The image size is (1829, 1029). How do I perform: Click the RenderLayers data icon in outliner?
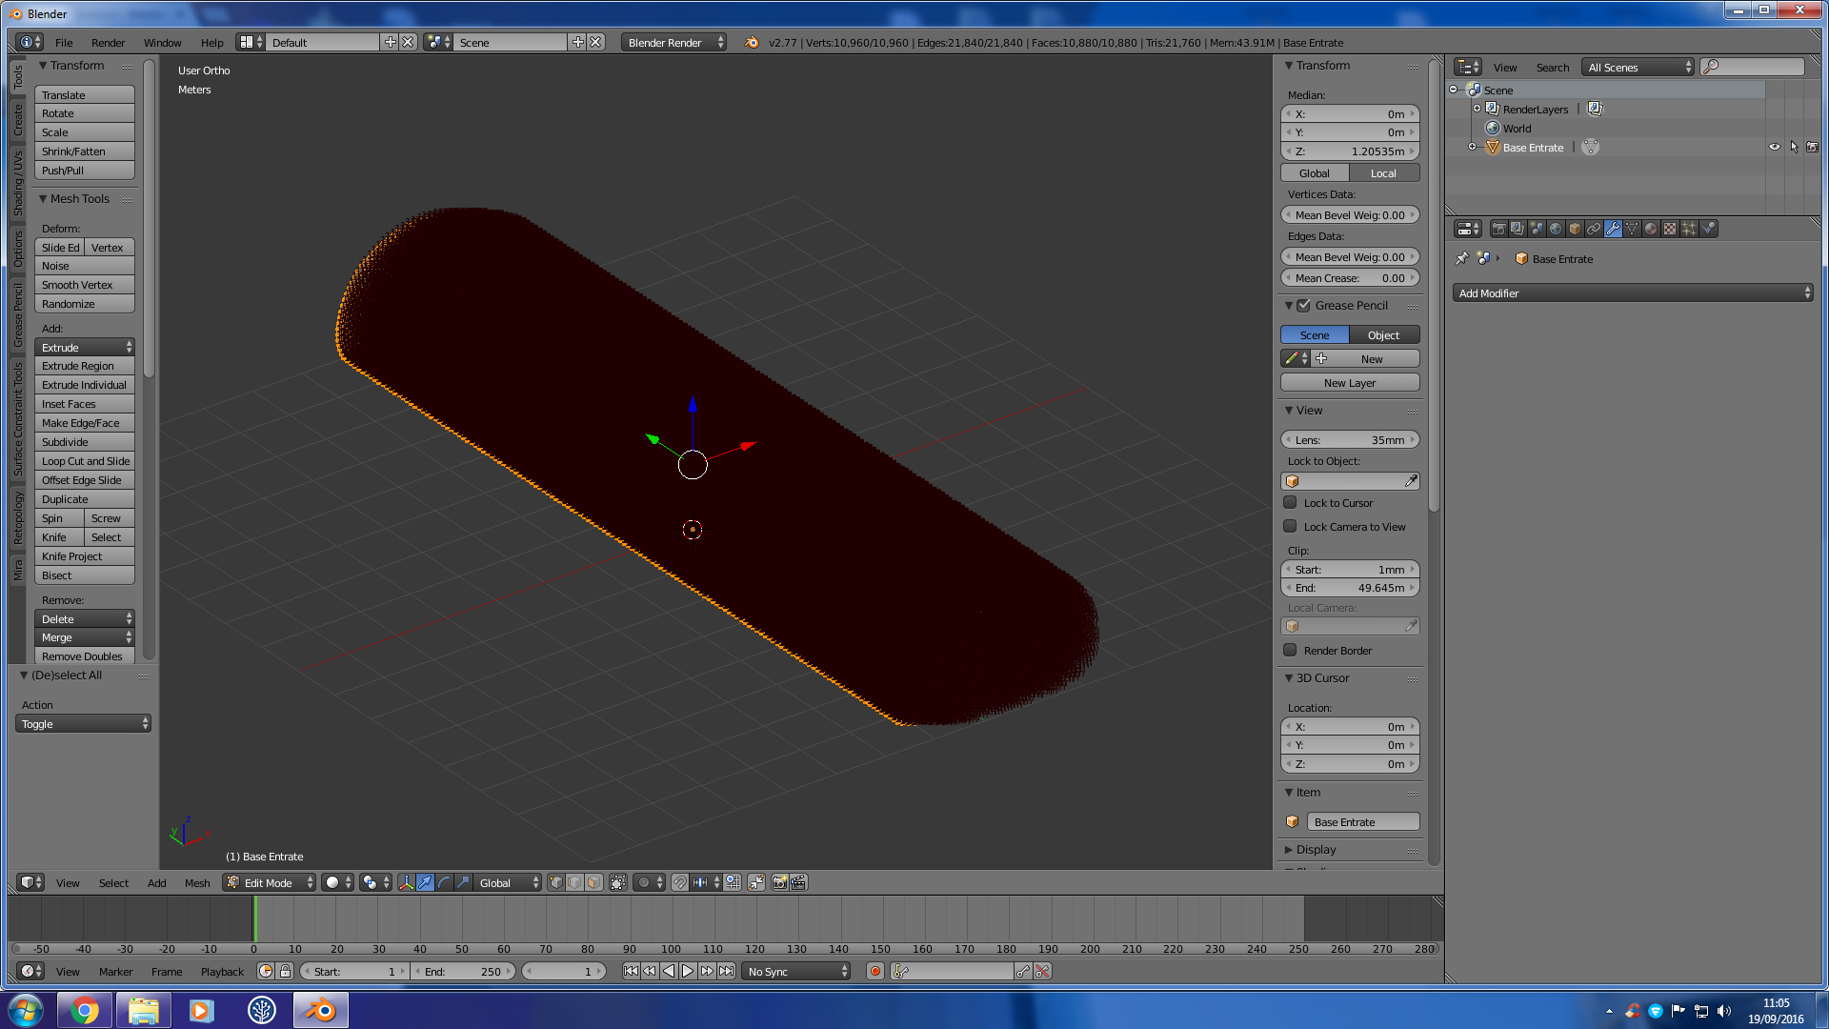(1595, 109)
